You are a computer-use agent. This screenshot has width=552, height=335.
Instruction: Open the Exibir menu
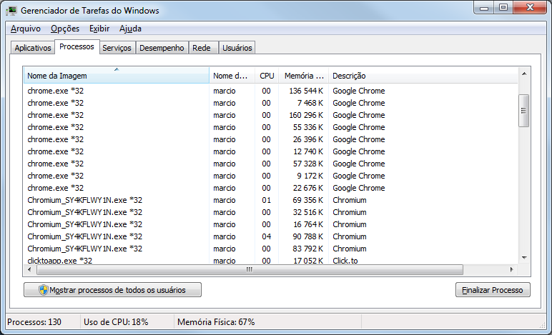99,29
